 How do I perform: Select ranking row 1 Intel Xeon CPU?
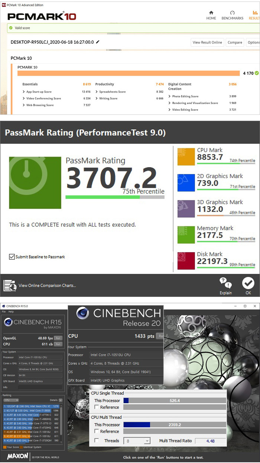(x=31, y=406)
